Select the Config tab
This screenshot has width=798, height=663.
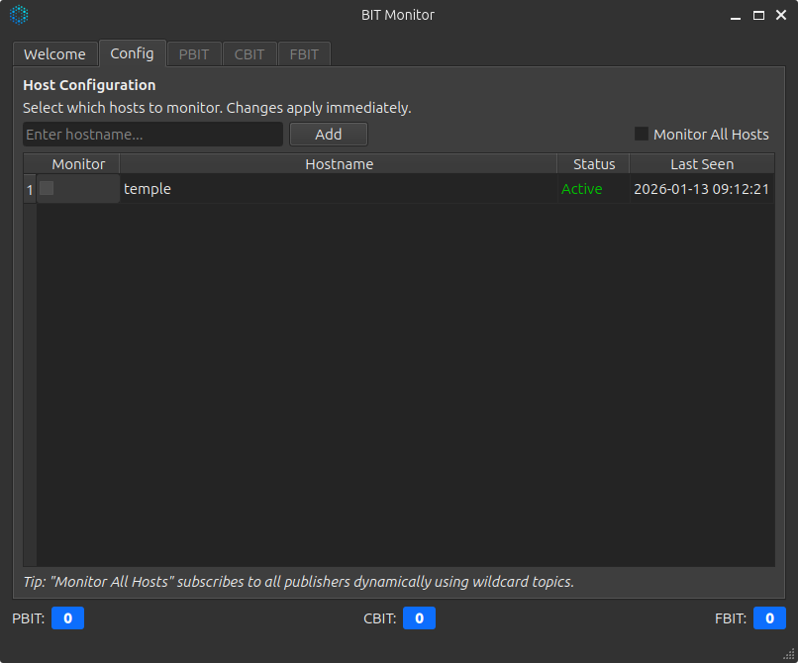click(132, 53)
